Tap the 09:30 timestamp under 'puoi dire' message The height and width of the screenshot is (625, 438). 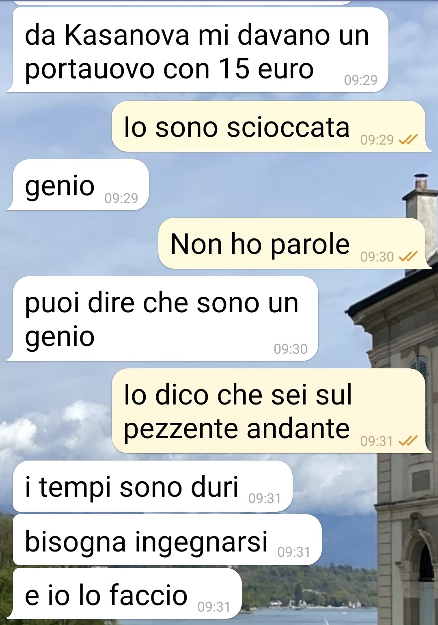tap(291, 349)
